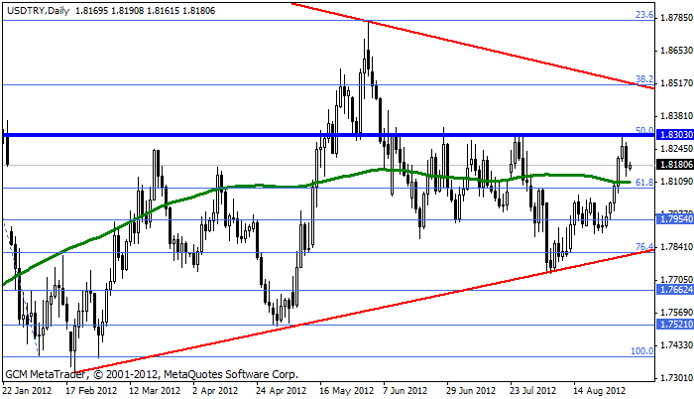Select the 76.4 Fibonacci level label
The image size is (694, 399).
[644, 247]
